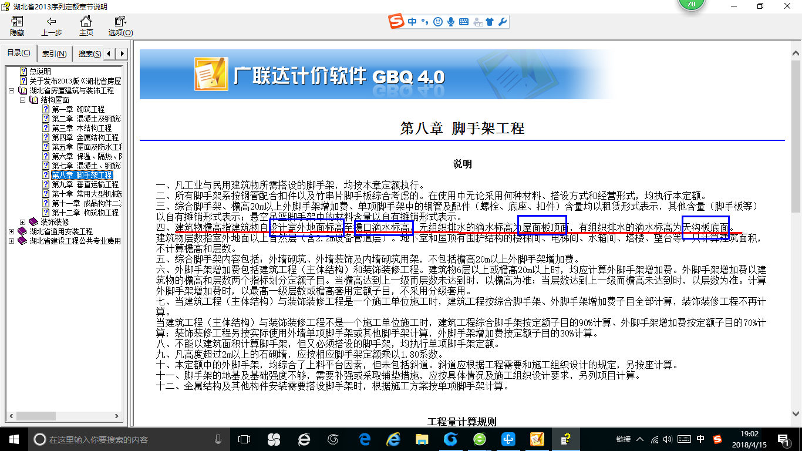
Task: Expand the 湖北省建设工程公共专业费用 node
Action: tap(12, 241)
